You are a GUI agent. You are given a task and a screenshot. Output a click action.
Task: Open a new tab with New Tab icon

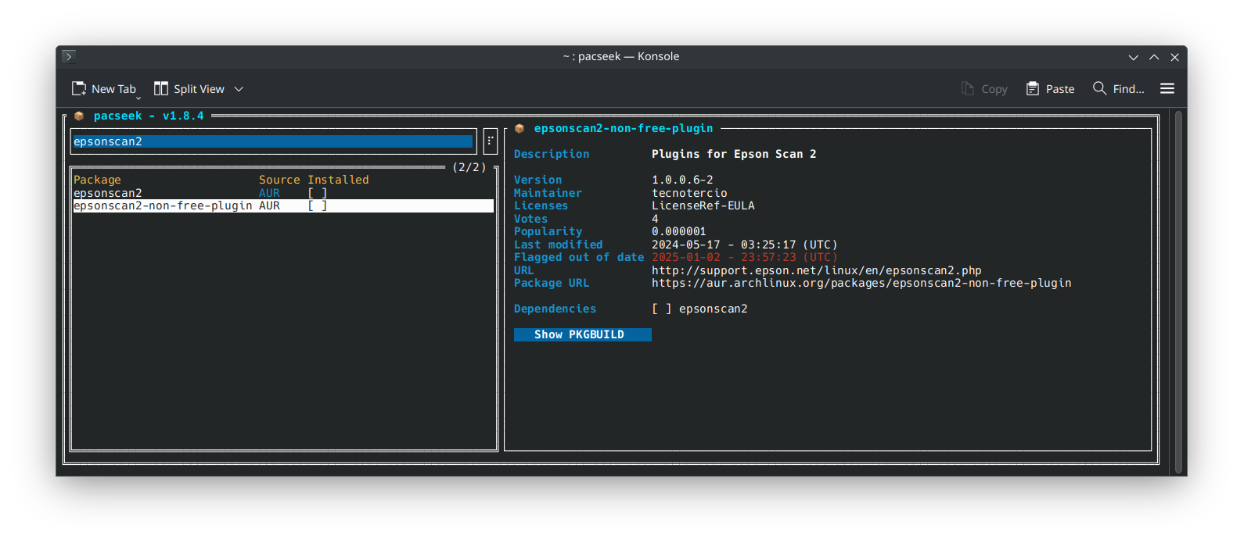coord(79,88)
